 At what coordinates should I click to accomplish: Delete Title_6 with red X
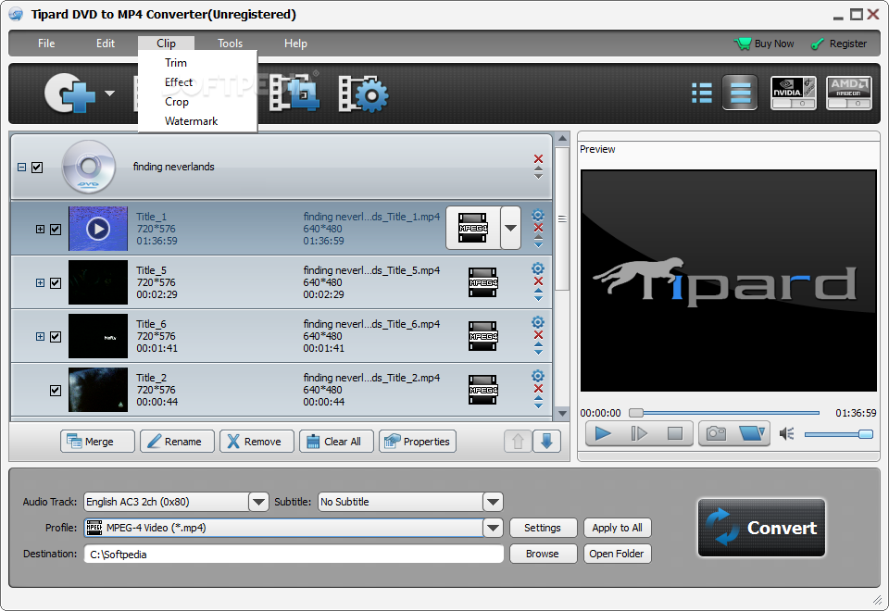click(538, 335)
